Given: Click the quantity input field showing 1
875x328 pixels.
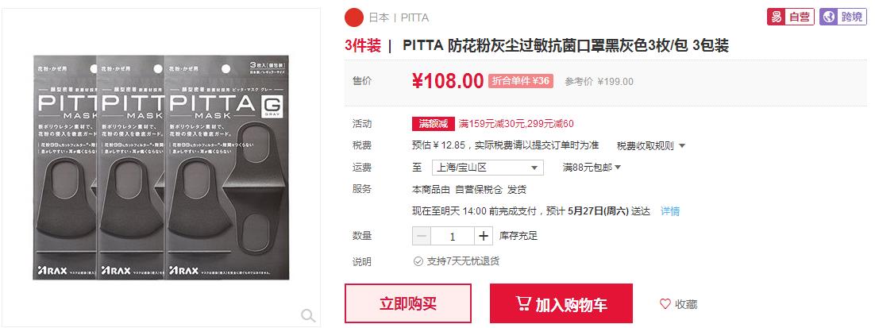Looking at the screenshot, I should [x=453, y=236].
